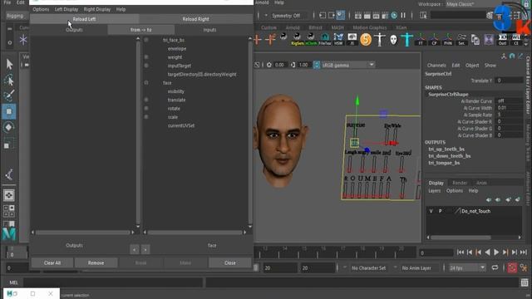Image resolution: width=532 pixels, height=299 pixels.
Task: Switch to the Render layer tab
Action: coord(460,183)
